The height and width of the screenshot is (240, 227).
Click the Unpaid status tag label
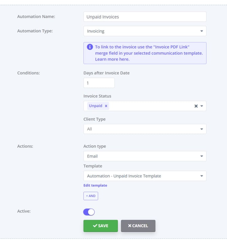pos(96,106)
